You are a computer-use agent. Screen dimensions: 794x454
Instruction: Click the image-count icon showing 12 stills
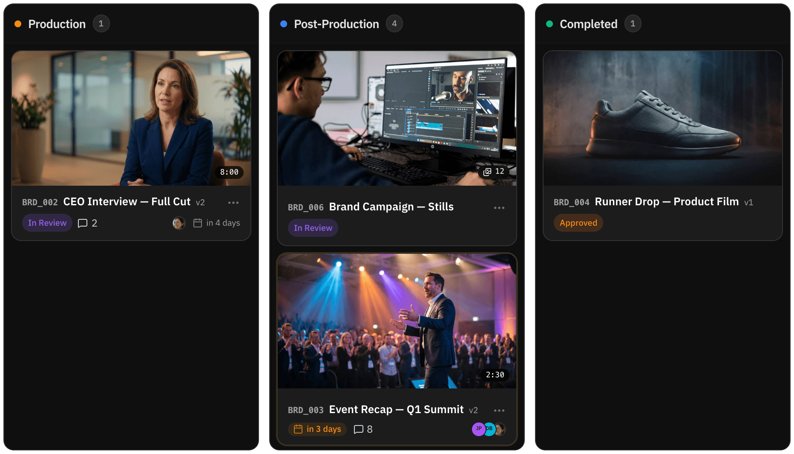487,172
